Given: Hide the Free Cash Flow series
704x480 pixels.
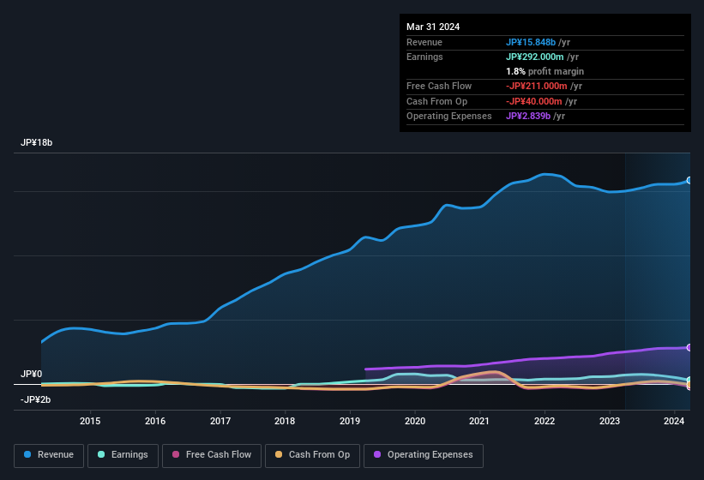Looking at the screenshot, I should coord(212,455).
